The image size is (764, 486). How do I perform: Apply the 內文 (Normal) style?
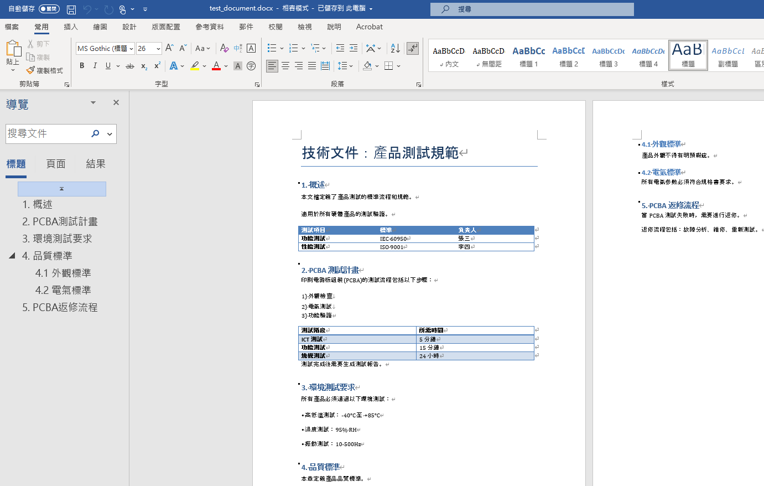tap(449, 55)
